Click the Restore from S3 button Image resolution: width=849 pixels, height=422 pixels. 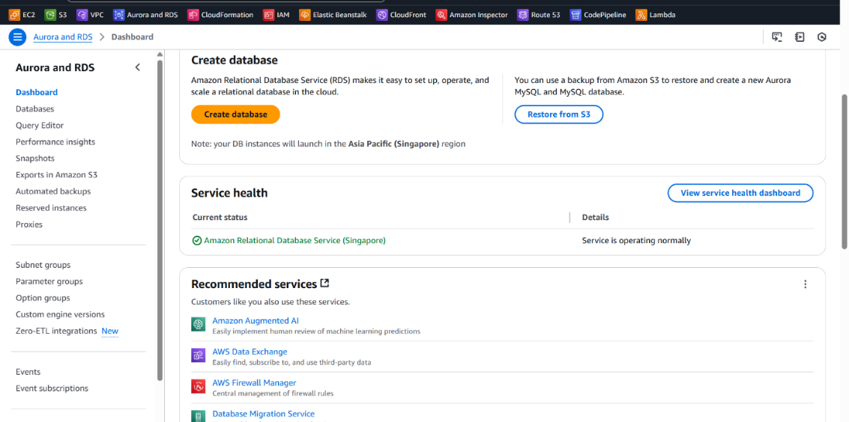pos(558,114)
